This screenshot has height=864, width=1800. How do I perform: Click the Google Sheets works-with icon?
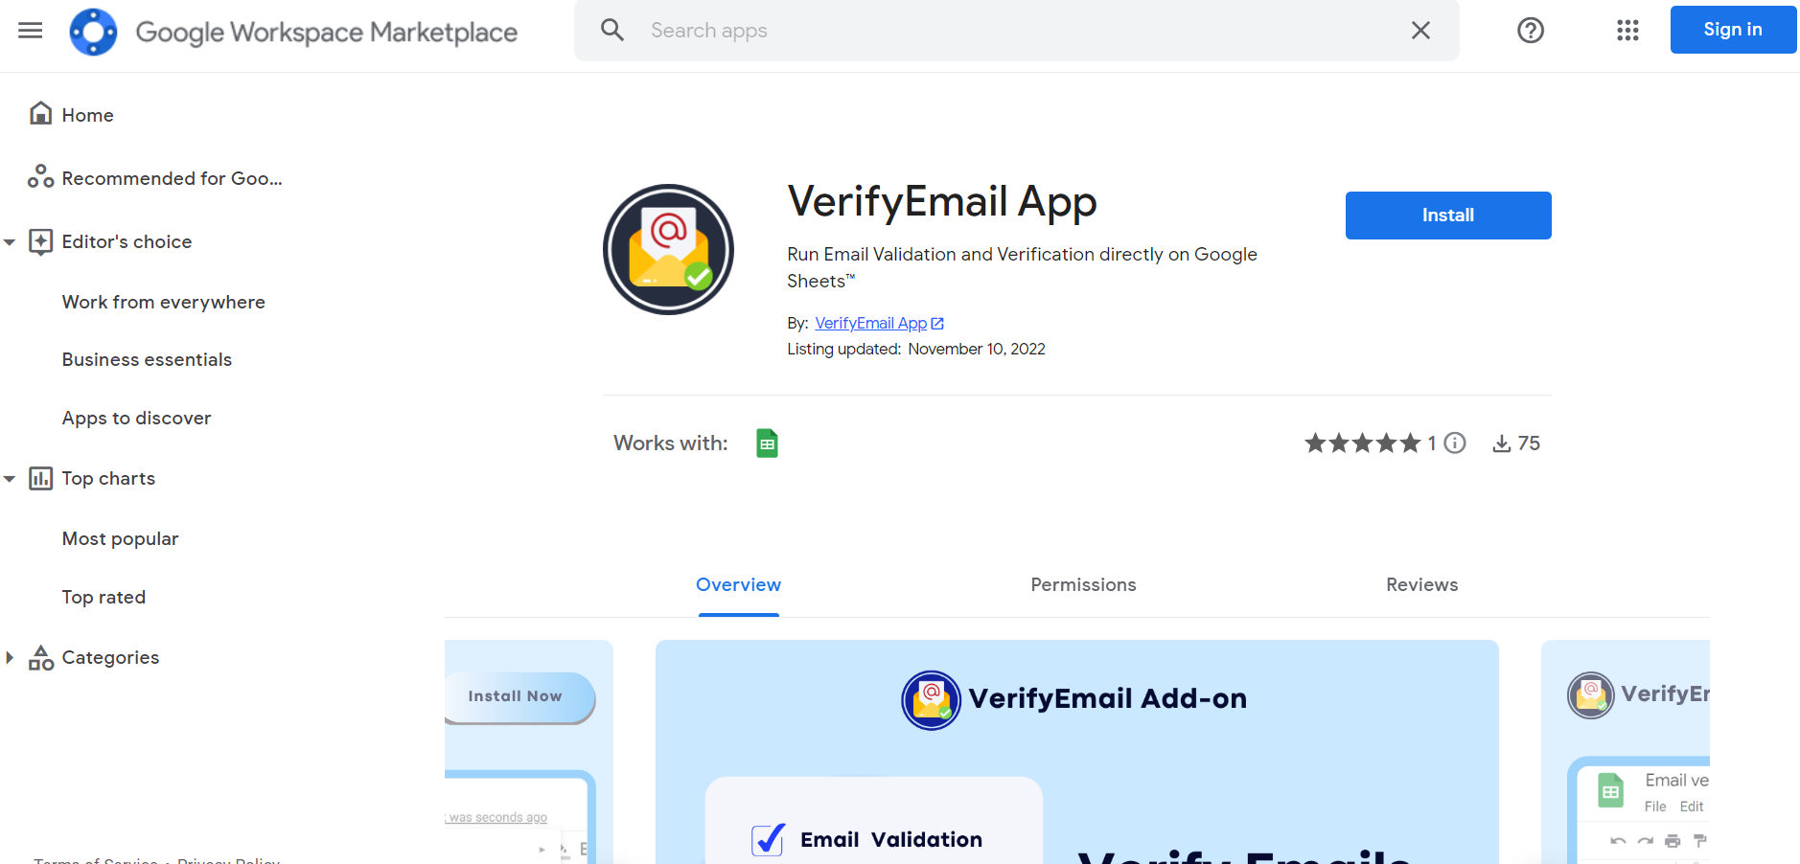point(767,443)
